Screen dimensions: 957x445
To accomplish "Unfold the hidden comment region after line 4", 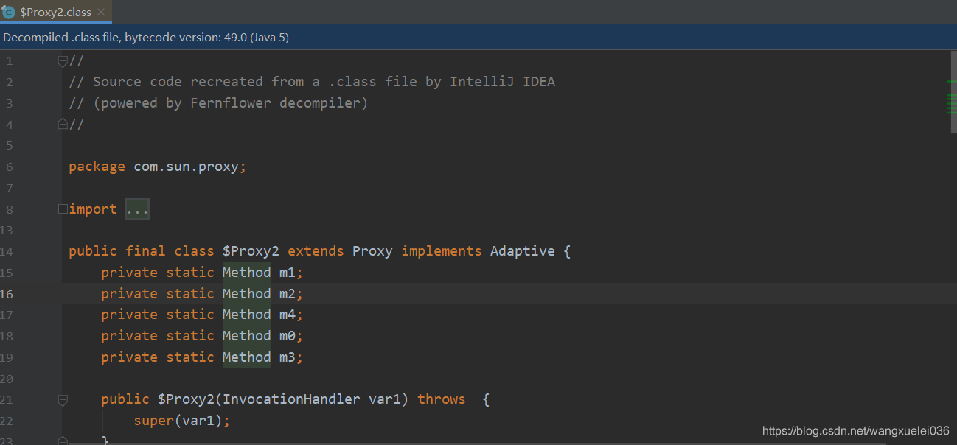I will (x=63, y=124).
